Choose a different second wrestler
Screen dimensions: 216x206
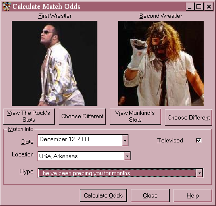pos(188,117)
